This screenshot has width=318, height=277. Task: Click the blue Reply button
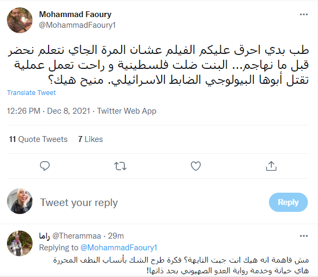[288, 202]
